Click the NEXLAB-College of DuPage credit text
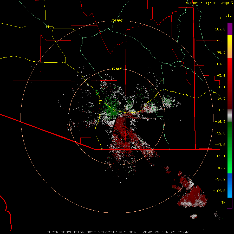Screen dimensions: 234x234 click(x=209, y=3)
